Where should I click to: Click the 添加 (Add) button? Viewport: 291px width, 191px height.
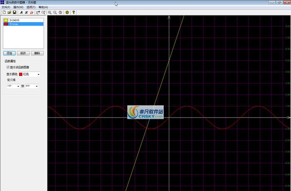click(9, 53)
